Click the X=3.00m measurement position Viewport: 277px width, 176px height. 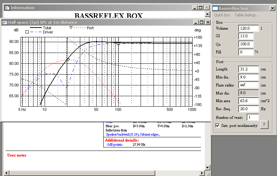[139, 126]
